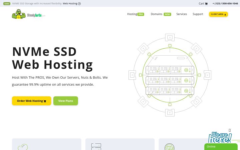This screenshot has width=240, height=150.
Task: Click the Order Web Hosting button
Action: tap(32, 101)
